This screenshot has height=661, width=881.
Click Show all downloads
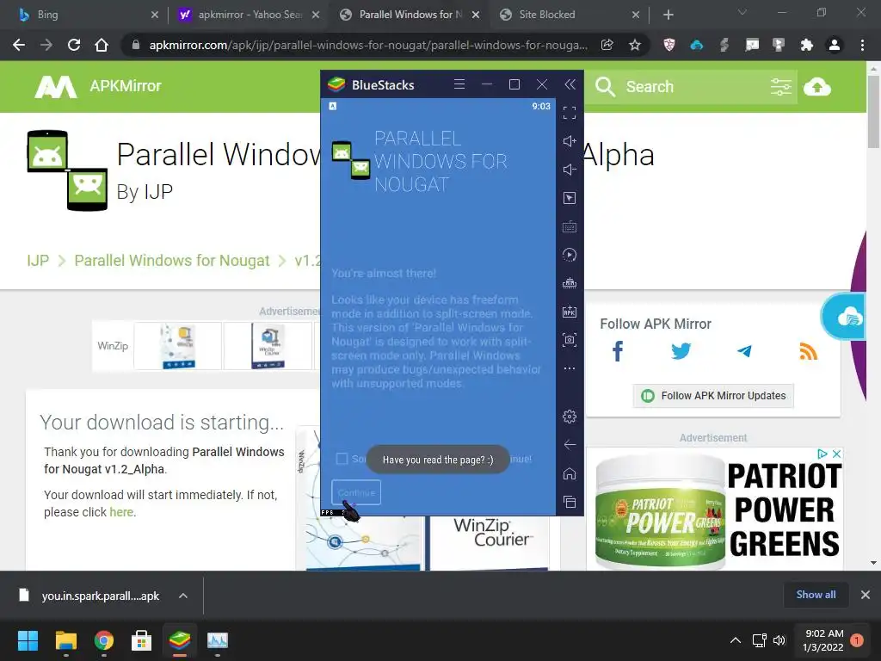tap(816, 595)
